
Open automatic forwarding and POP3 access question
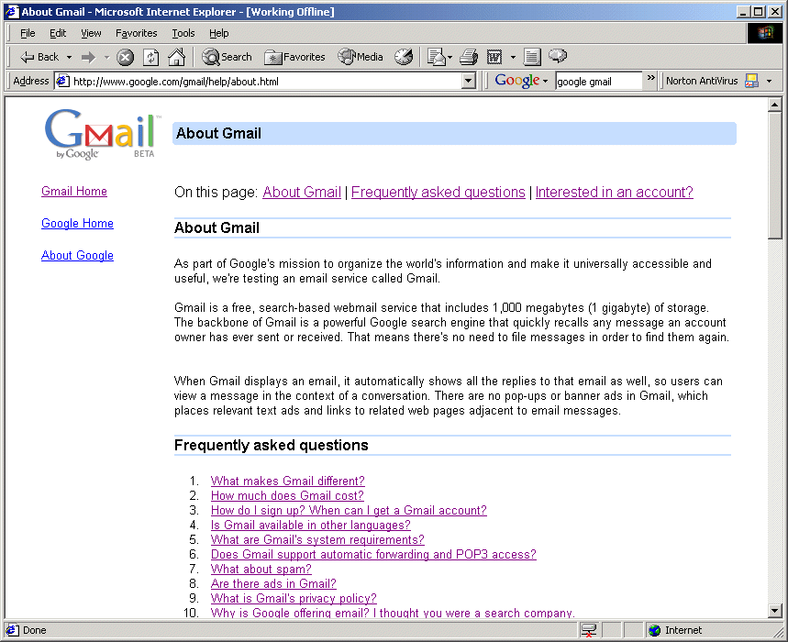(x=373, y=555)
